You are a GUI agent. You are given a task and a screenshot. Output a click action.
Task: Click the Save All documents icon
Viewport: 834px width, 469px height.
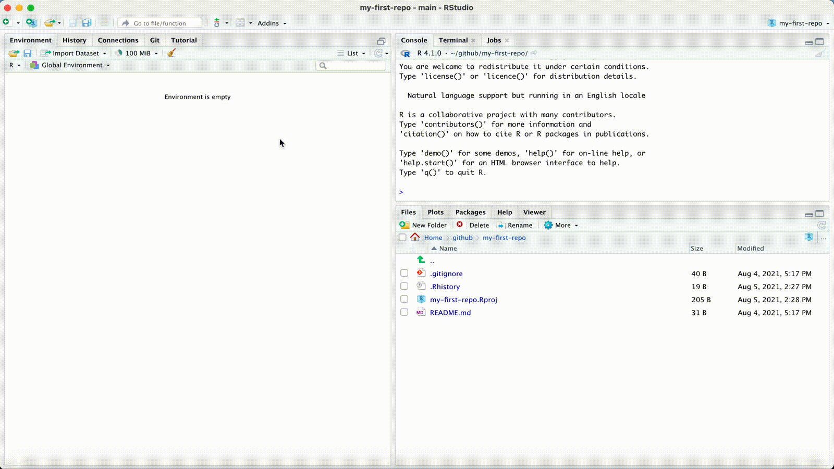pos(87,23)
